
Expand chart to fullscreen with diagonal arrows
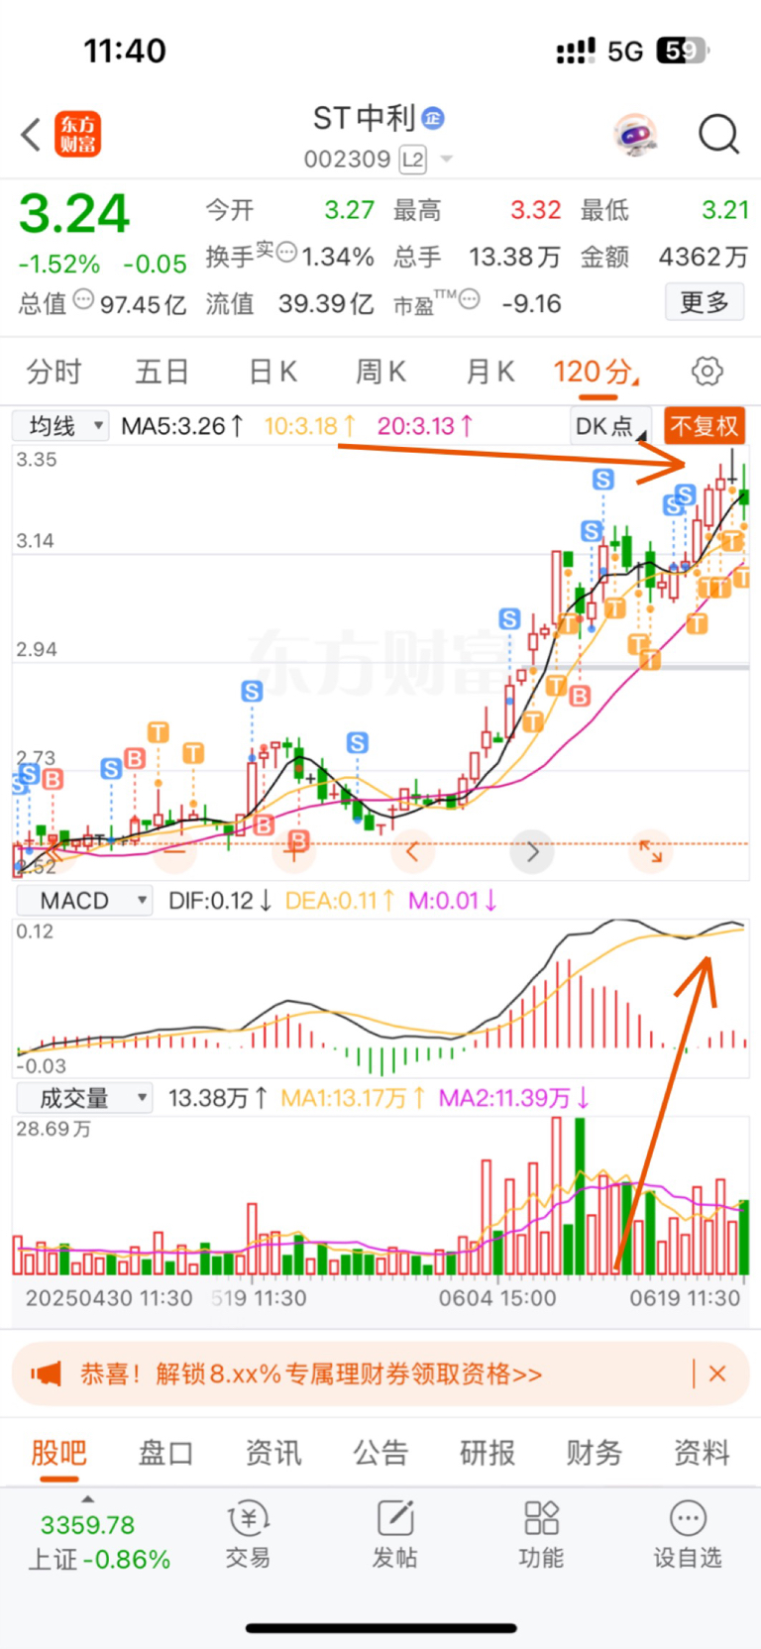point(651,850)
